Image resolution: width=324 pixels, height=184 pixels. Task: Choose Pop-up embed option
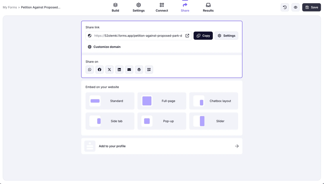(162, 121)
